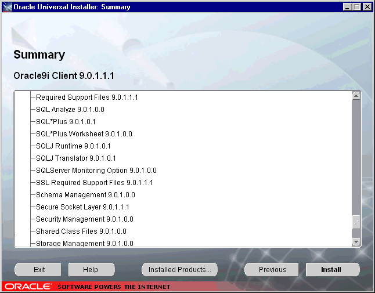375x293 pixels.
Task: Select SQL*Plus Worksheet 9.0.1.0.0 row
Action: (84, 134)
